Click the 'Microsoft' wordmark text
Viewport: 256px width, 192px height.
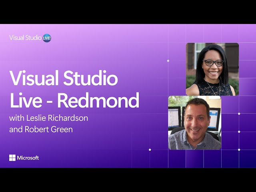pyautogui.click(x=28, y=158)
